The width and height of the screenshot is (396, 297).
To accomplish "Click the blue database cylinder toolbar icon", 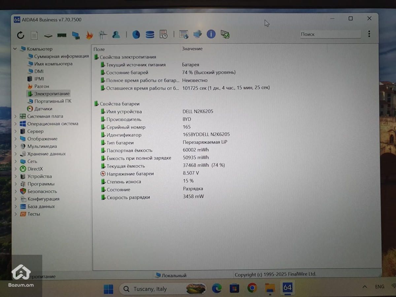I will (150, 34).
